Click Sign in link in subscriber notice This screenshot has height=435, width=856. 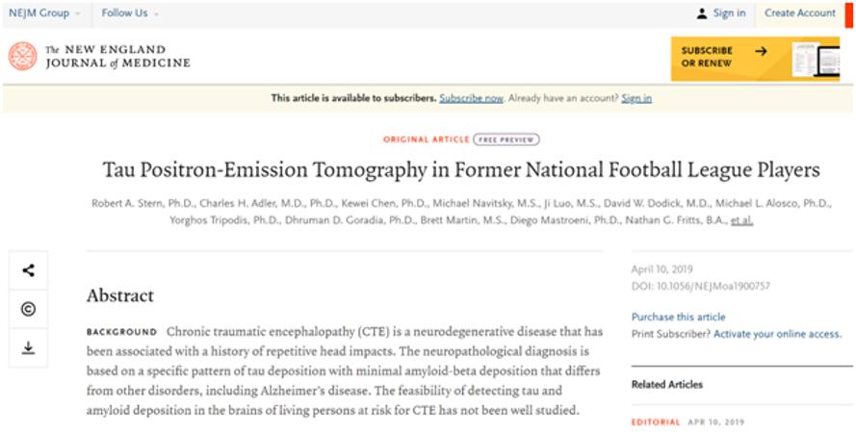point(636,98)
